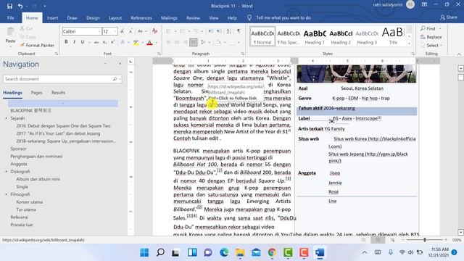
Task: Switch to the Results navigation tab
Action: point(58,93)
